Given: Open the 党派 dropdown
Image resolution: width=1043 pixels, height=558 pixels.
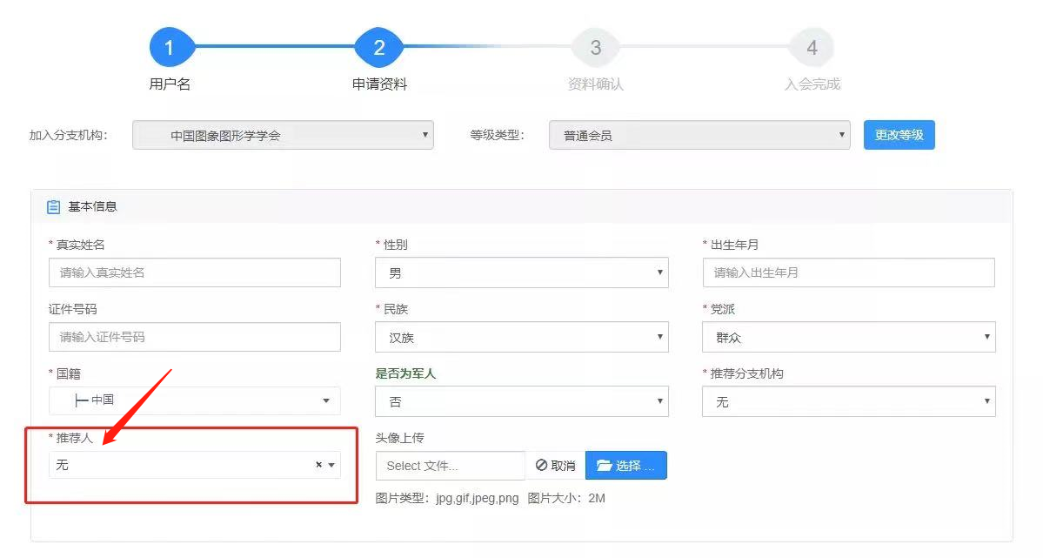Looking at the screenshot, I should 848,337.
